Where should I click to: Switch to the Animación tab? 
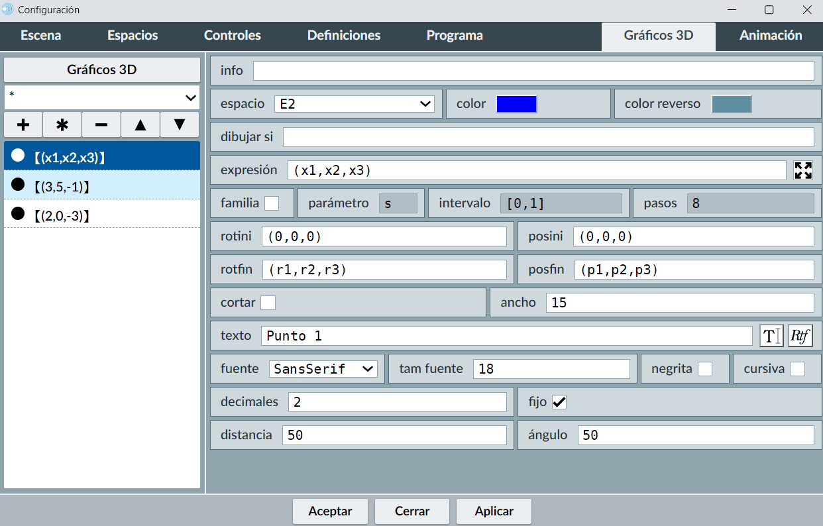tap(771, 36)
